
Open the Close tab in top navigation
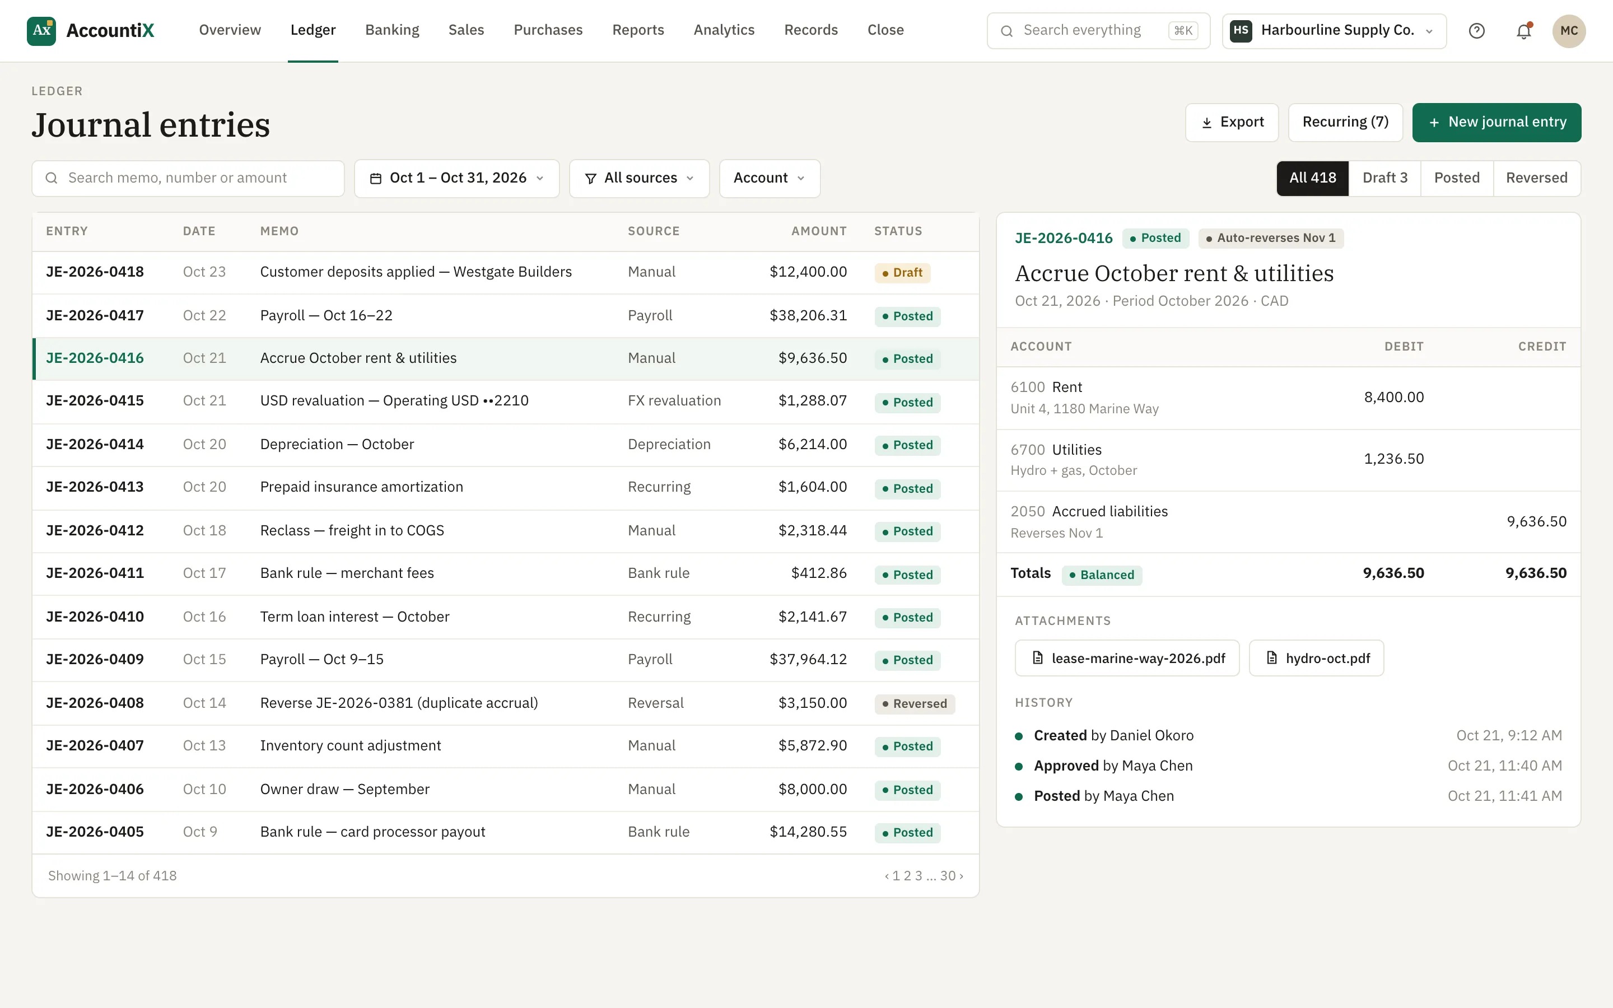coord(885,30)
